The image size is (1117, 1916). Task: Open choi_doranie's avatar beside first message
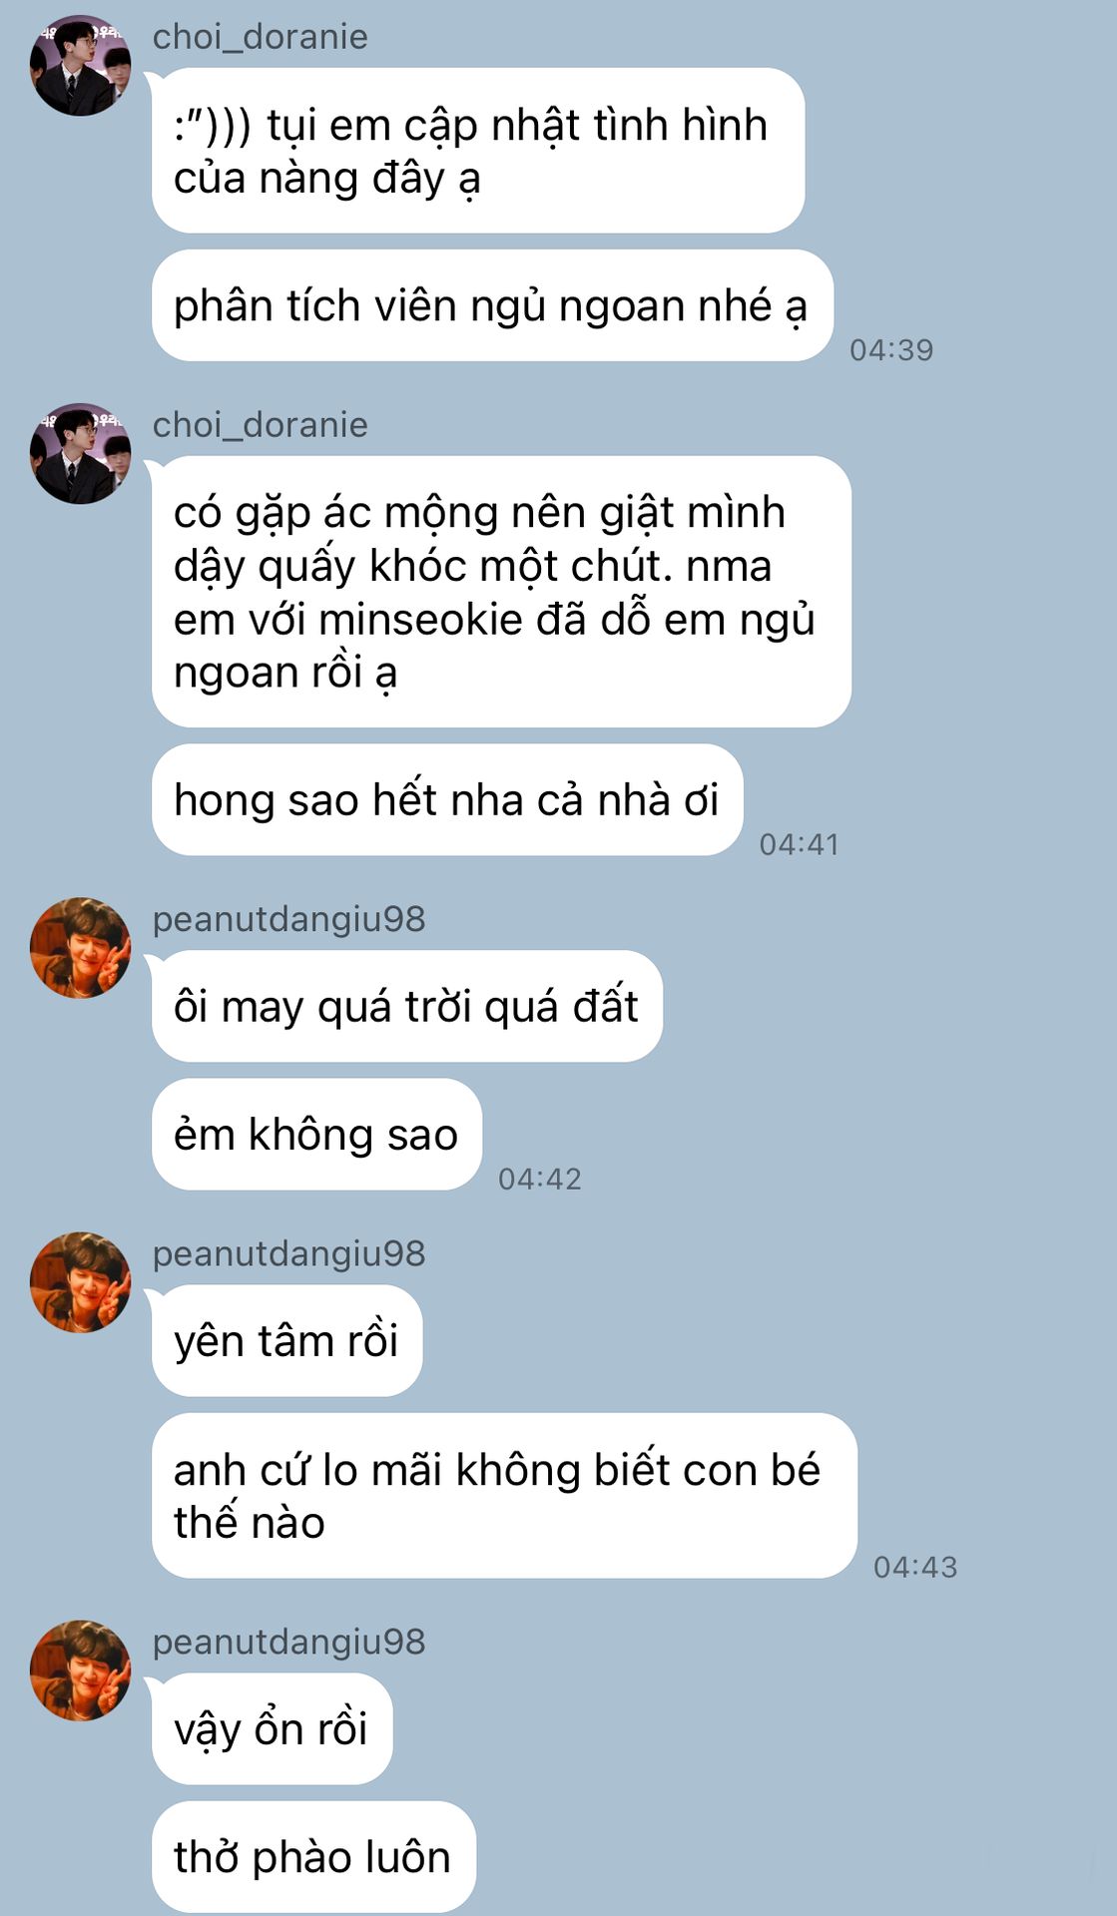80,65
